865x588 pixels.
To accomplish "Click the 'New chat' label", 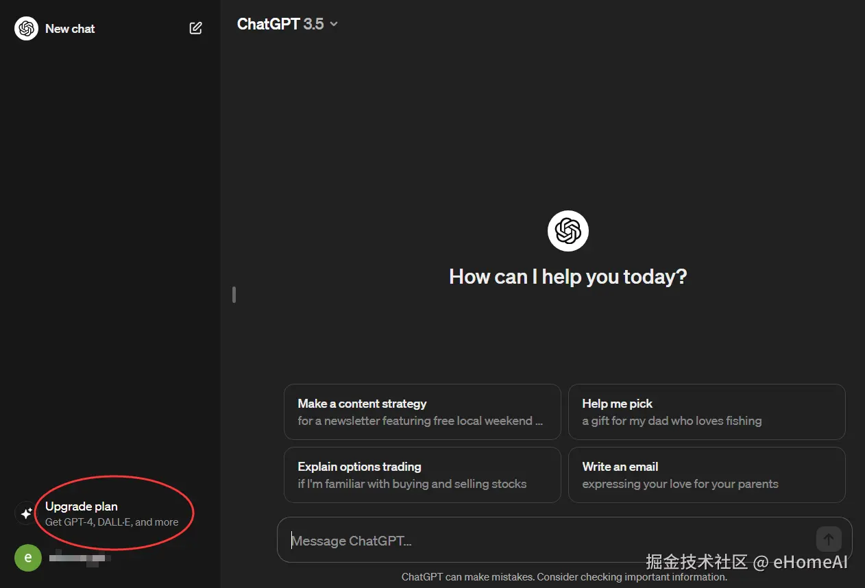I will (70, 29).
